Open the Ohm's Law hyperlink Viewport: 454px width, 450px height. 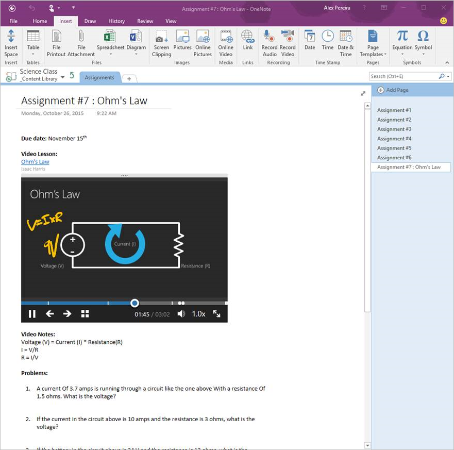coord(35,162)
